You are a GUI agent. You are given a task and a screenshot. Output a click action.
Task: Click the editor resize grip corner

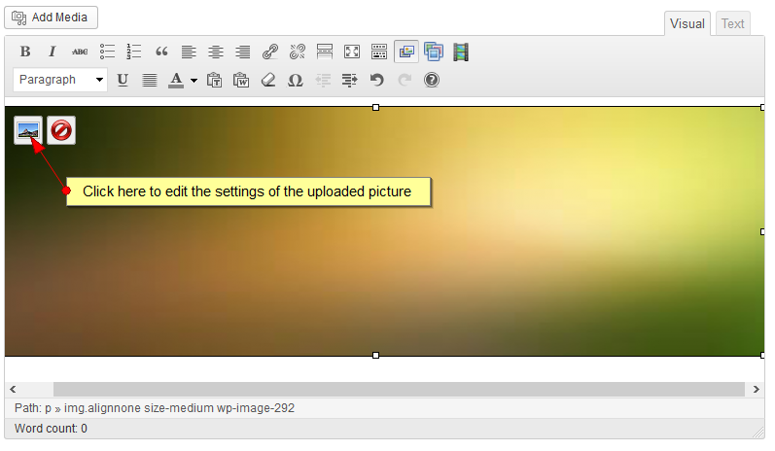[x=758, y=433]
